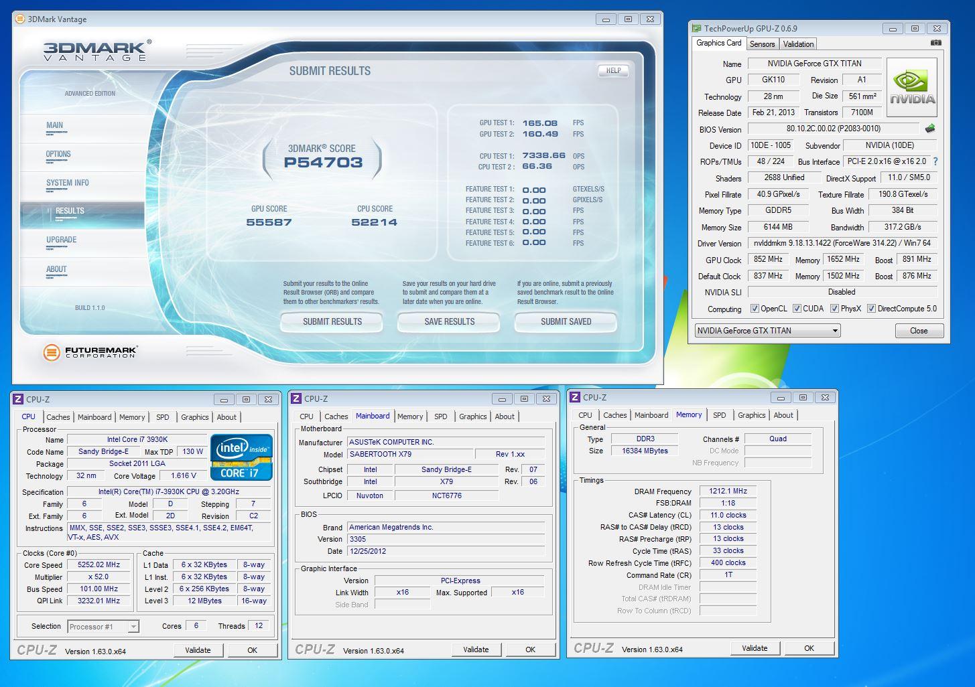The width and height of the screenshot is (975, 687).
Task: Click Intel Core i7 logo in CPU-Z
Action: 242,457
